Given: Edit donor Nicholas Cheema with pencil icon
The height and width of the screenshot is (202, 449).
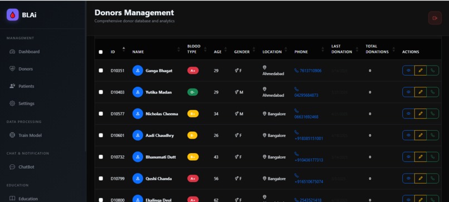Looking at the screenshot, I should [x=421, y=114].
